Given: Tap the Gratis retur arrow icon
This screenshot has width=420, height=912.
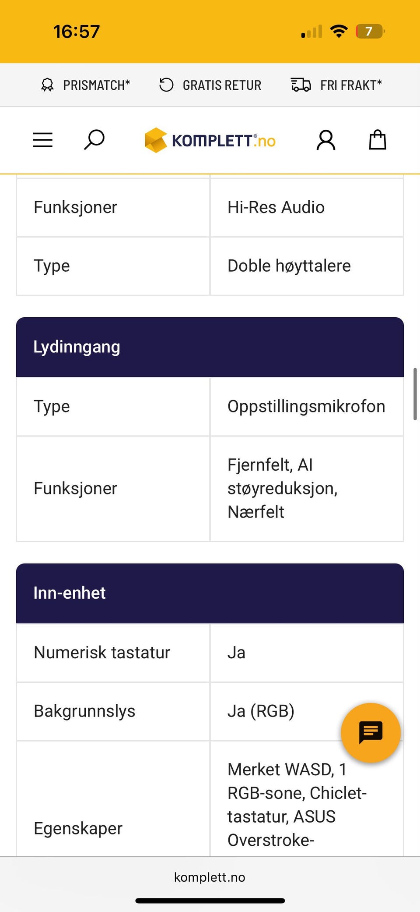Looking at the screenshot, I should click(166, 85).
